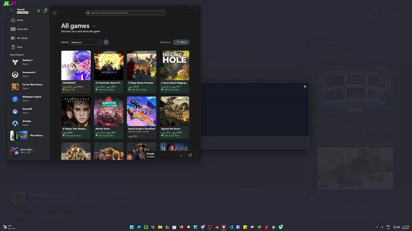Open the taskbar weather widget
Image resolution: width=412 pixels, height=231 pixels.
[9, 227]
